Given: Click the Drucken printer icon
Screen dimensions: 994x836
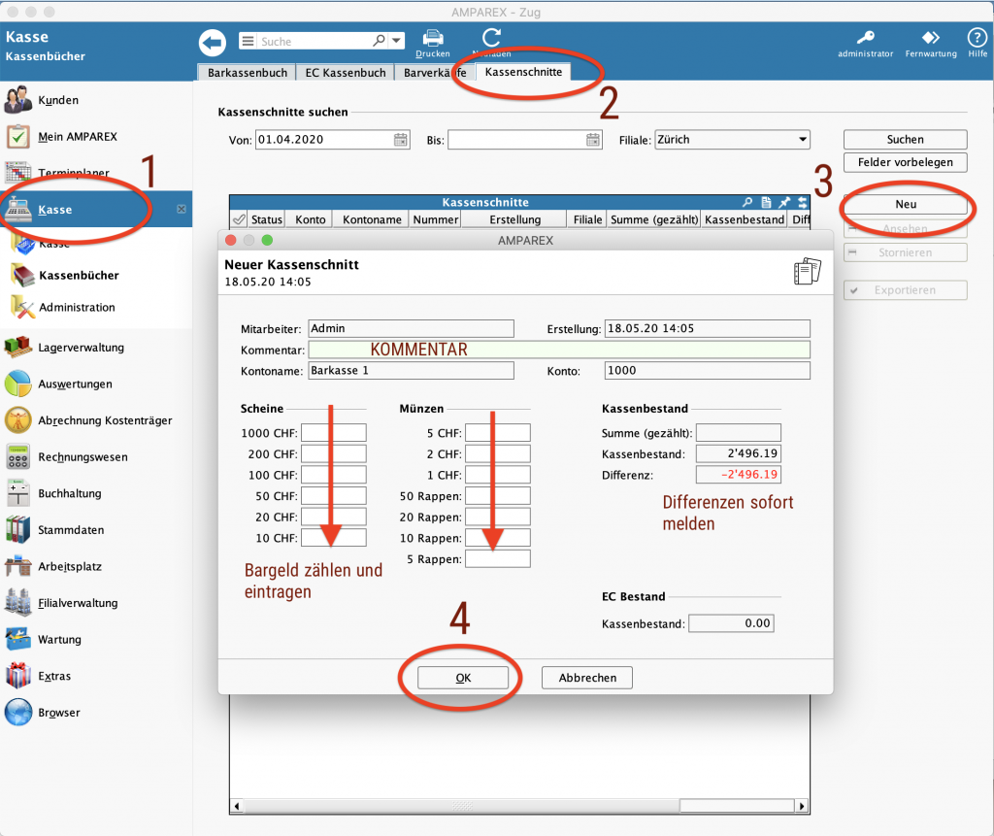Looking at the screenshot, I should (433, 39).
